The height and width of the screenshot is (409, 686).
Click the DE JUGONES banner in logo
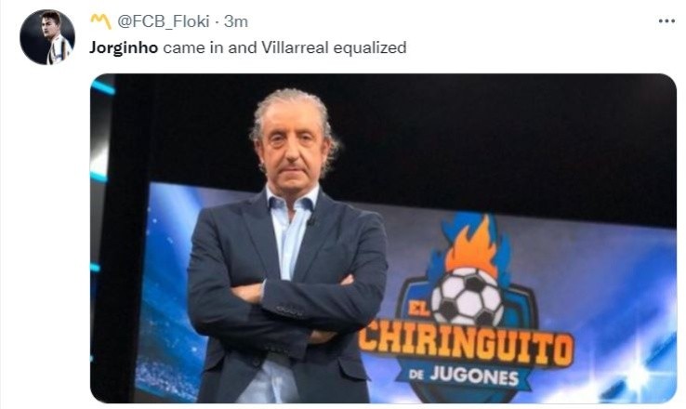click(464, 376)
